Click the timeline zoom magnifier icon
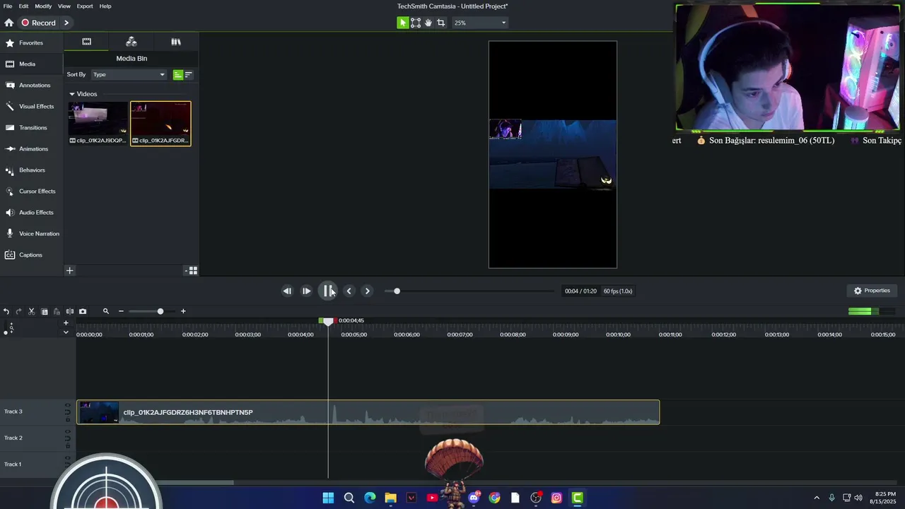Image resolution: width=905 pixels, height=509 pixels. [x=106, y=312]
